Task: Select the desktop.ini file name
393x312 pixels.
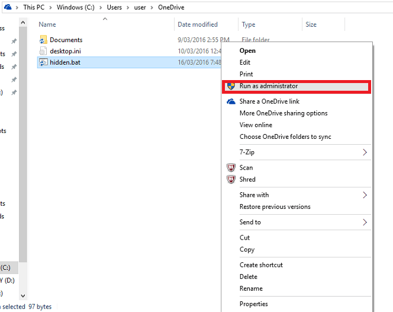Action: coord(65,51)
